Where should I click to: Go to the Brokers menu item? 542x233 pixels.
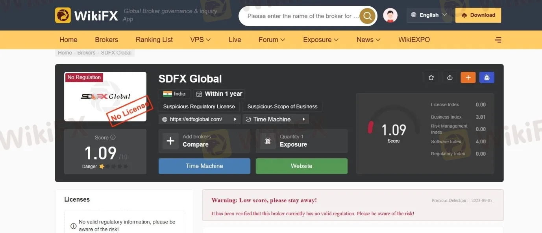coord(106,40)
